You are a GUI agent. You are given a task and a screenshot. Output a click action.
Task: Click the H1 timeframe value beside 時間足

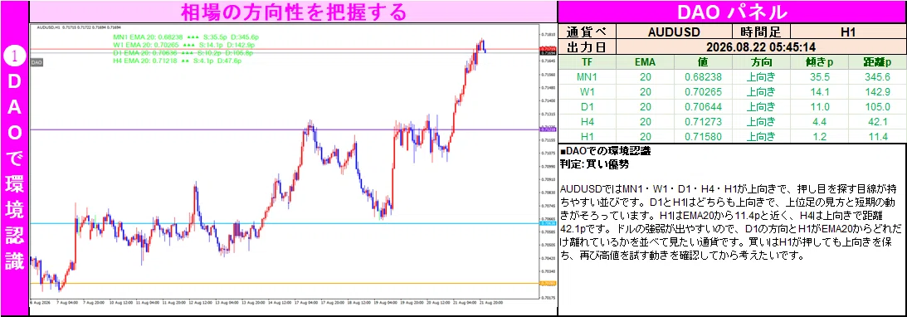[x=848, y=32]
